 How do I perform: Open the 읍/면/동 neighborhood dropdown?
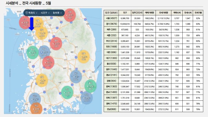(57, 13)
